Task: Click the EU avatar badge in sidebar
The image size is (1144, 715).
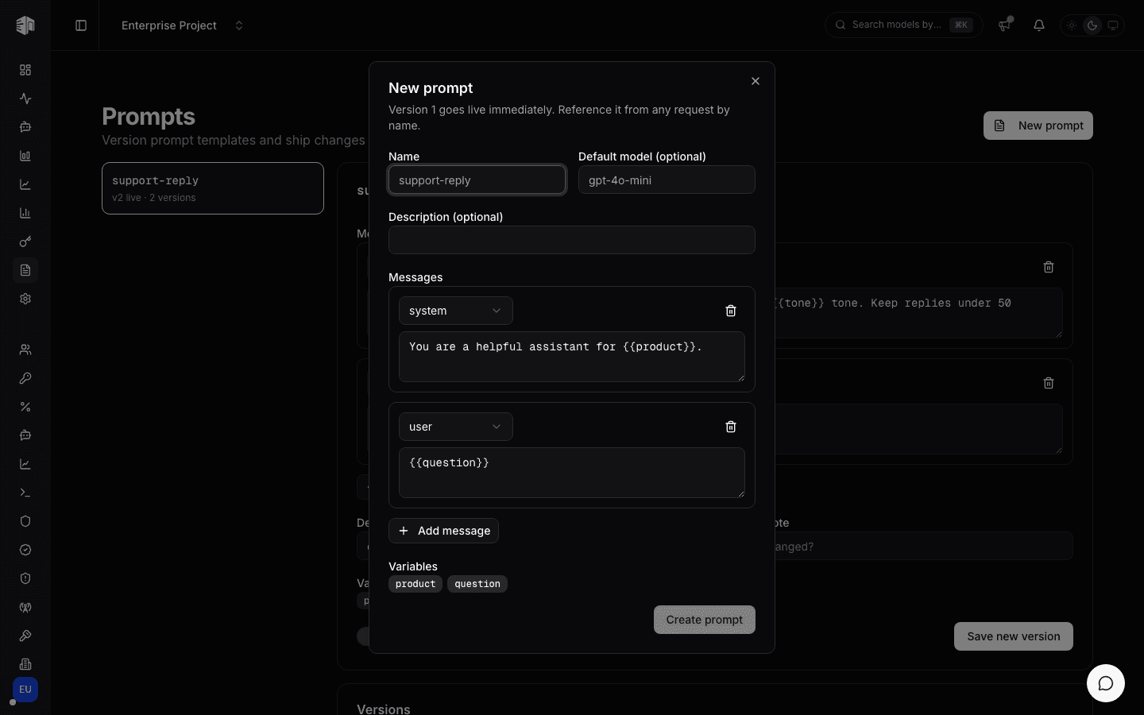Action: tap(25, 690)
